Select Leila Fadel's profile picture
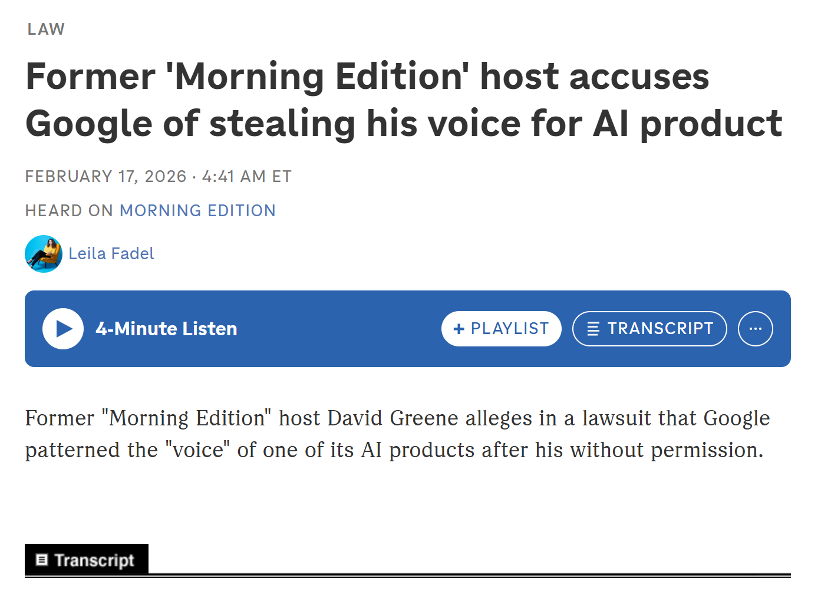 coord(43,253)
